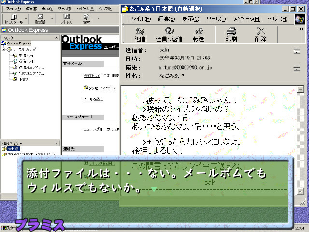Click the 受信トレイ link in welcome pane
The height and width of the screenshot is (232, 309).
pyautogui.click(x=92, y=75)
